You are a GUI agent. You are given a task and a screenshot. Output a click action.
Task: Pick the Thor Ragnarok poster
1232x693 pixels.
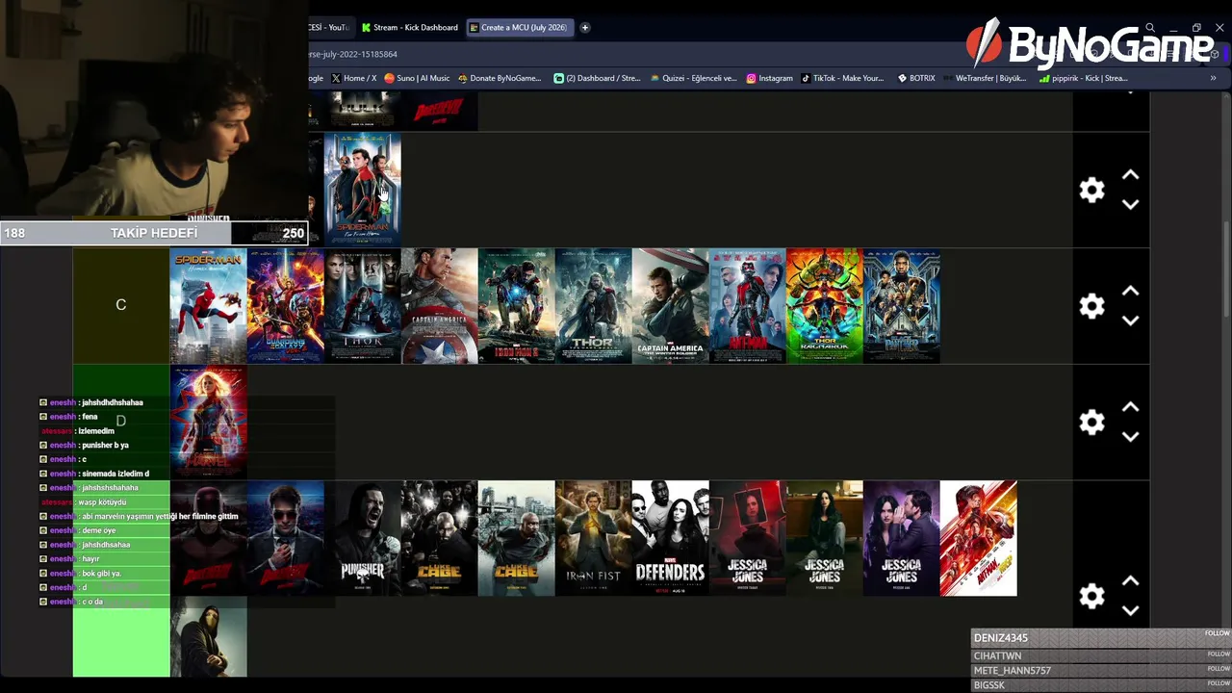tap(825, 306)
